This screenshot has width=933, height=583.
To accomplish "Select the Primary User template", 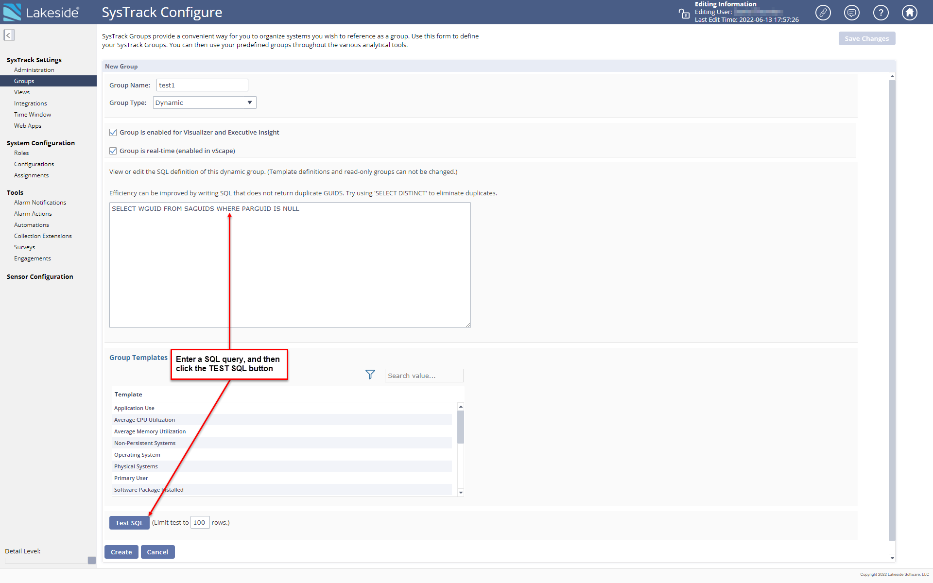I will tap(282, 478).
